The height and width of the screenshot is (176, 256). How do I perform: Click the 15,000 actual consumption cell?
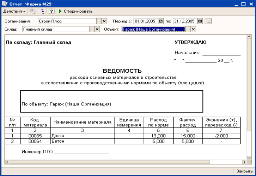188,136
